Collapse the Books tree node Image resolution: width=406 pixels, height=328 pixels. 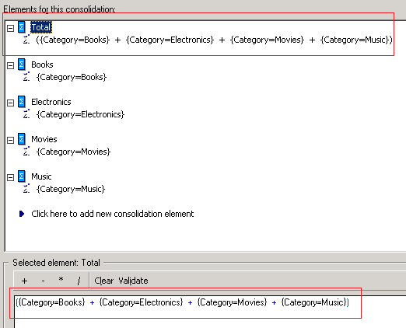10,65
